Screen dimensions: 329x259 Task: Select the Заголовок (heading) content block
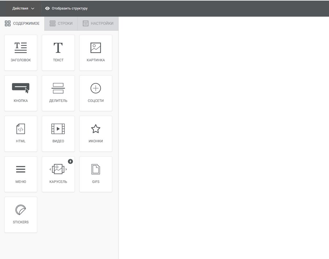(x=21, y=53)
